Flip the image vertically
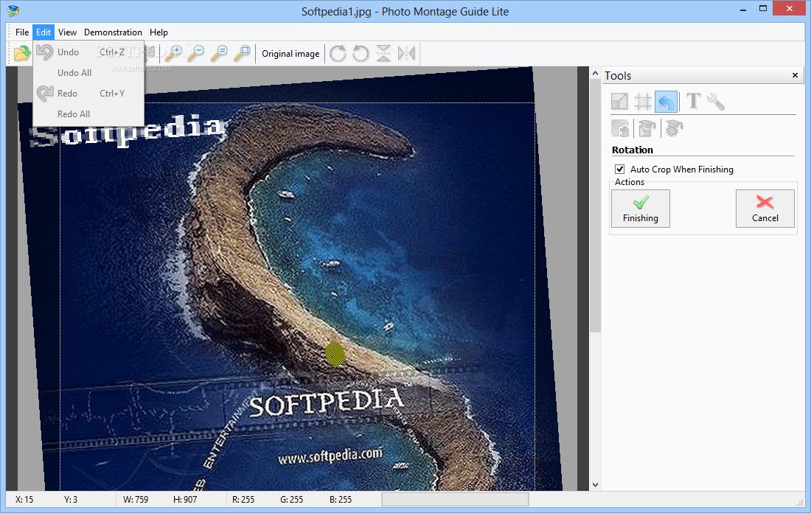Image resolution: width=811 pixels, height=513 pixels. tap(383, 53)
